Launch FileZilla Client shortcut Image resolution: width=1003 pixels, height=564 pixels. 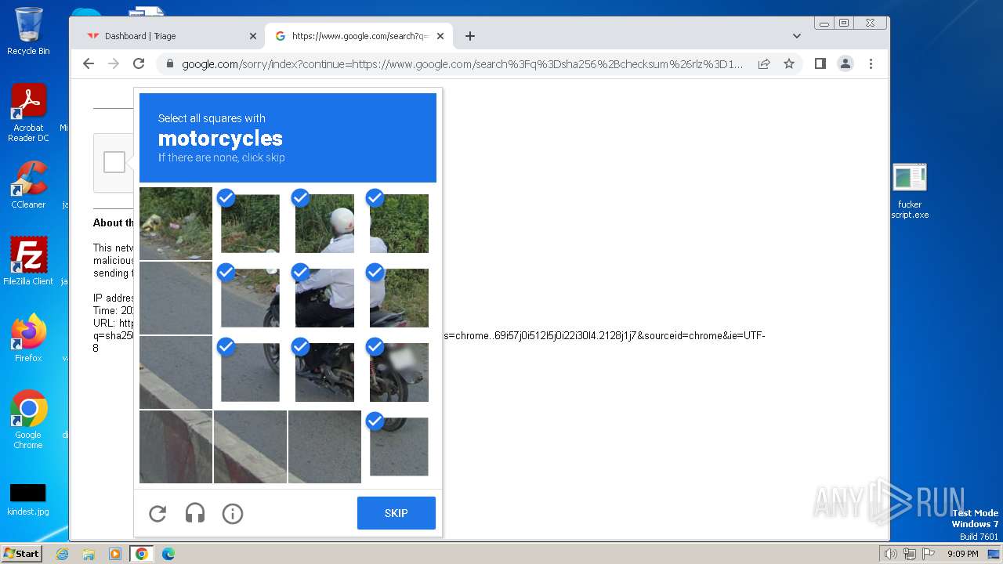(28, 261)
